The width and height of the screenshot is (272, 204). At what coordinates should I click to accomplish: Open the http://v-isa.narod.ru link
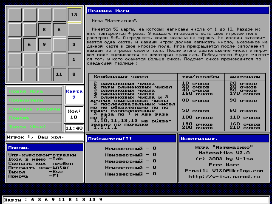(x=223, y=176)
